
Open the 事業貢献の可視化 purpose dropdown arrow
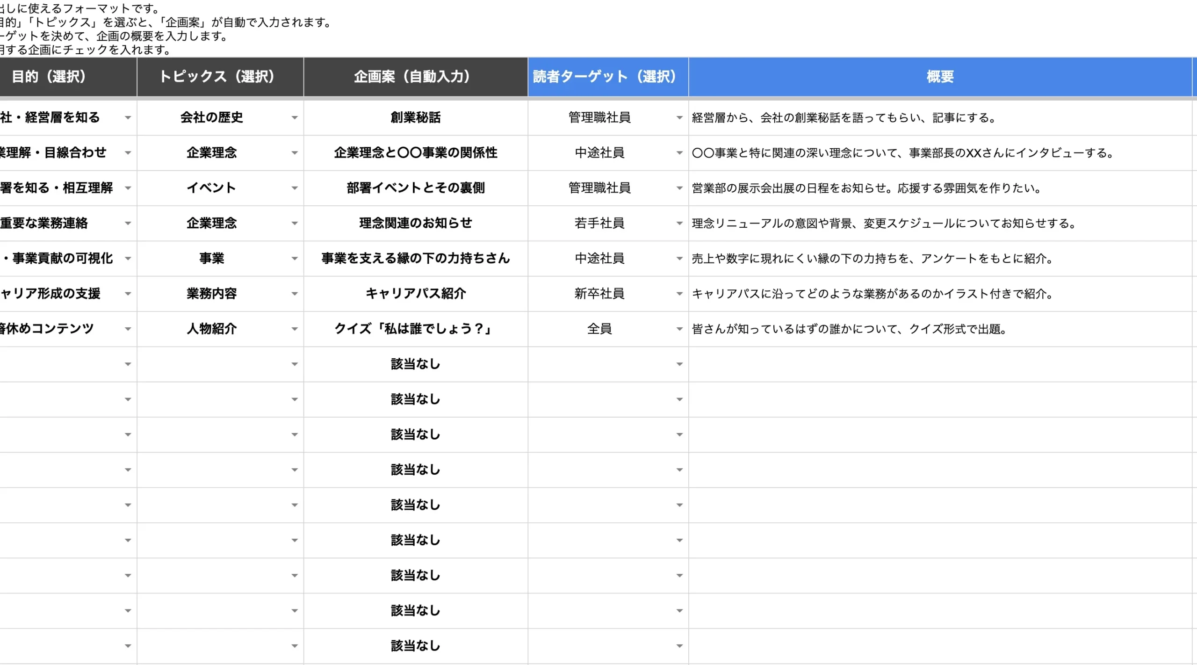(128, 259)
